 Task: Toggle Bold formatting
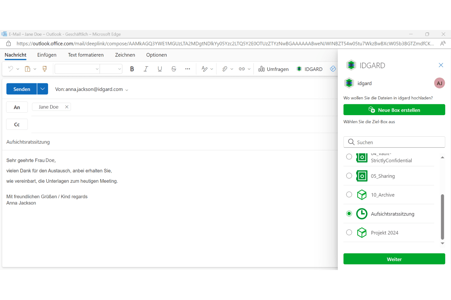tap(132, 69)
